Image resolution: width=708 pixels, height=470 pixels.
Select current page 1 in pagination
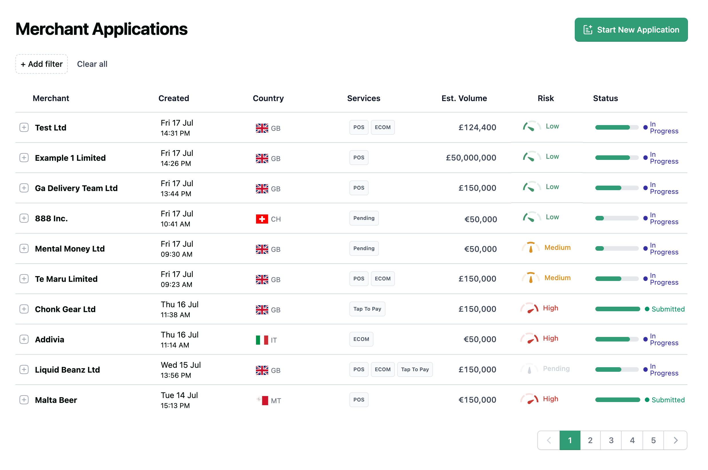pos(570,440)
